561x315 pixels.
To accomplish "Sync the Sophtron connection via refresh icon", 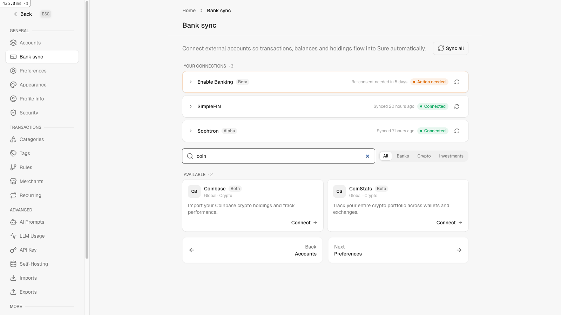I will (457, 131).
